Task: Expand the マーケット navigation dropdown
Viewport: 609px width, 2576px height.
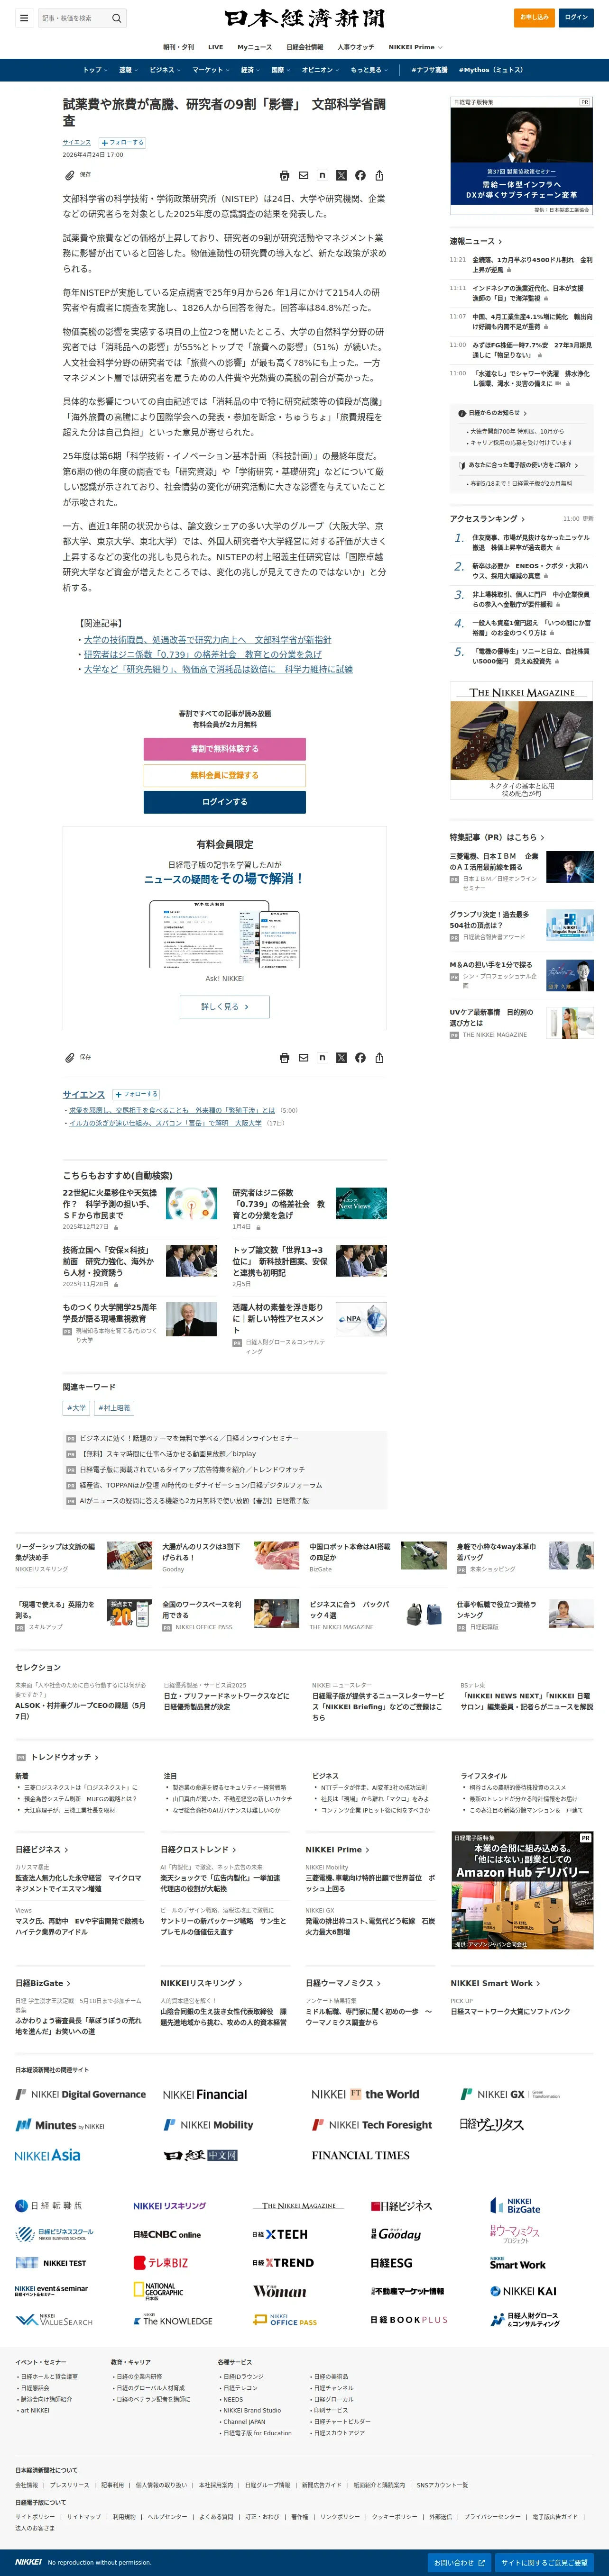Action: (212, 70)
